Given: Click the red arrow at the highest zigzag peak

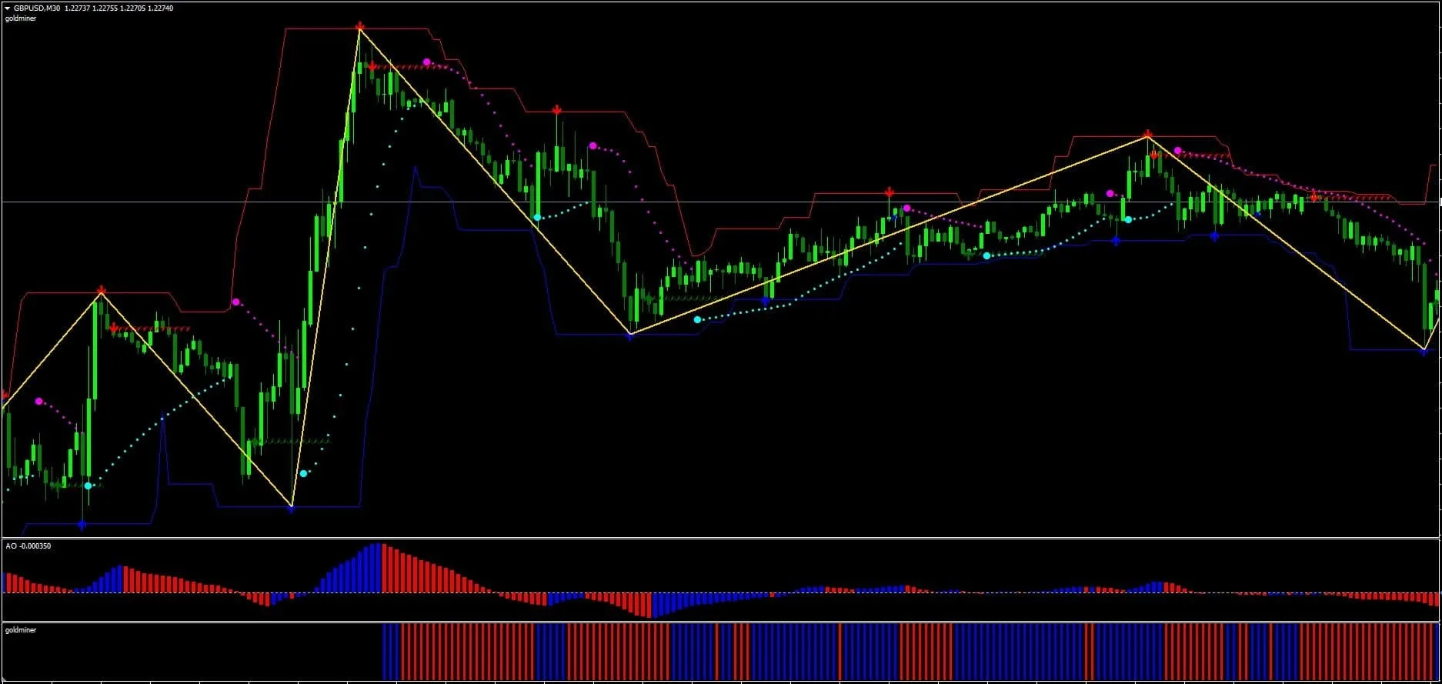Looking at the screenshot, I should 359,27.
